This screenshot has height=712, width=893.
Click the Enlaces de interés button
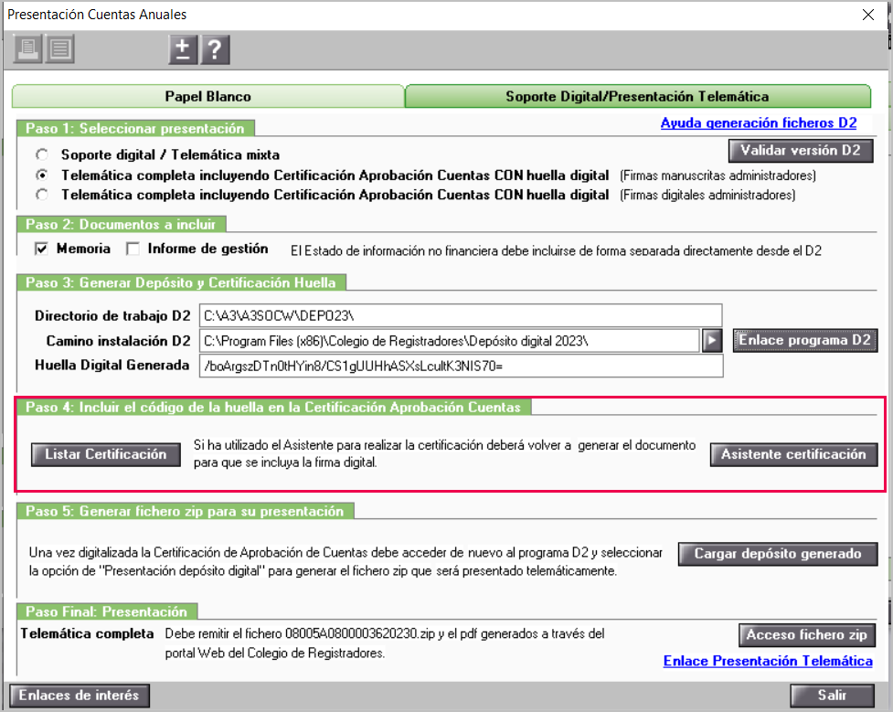pos(80,696)
